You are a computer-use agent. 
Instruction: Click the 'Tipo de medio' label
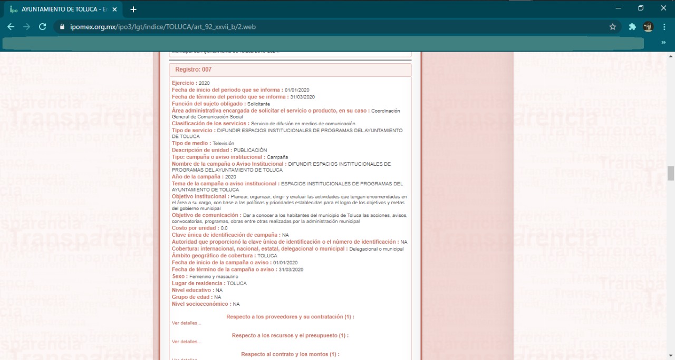tap(191, 143)
